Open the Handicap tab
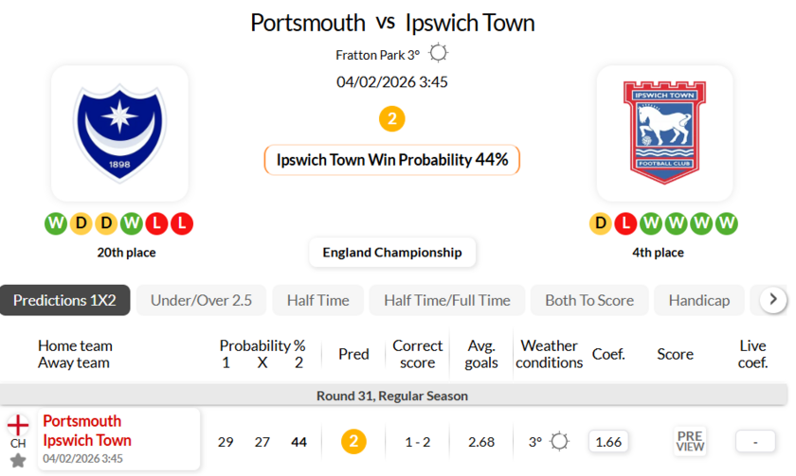Screen dimensions: 796x476 pos(698,300)
